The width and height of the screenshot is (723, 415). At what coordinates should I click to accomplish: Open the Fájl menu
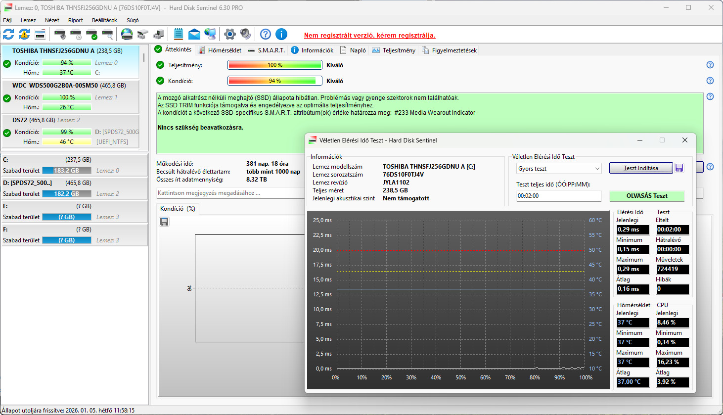pos(7,20)
